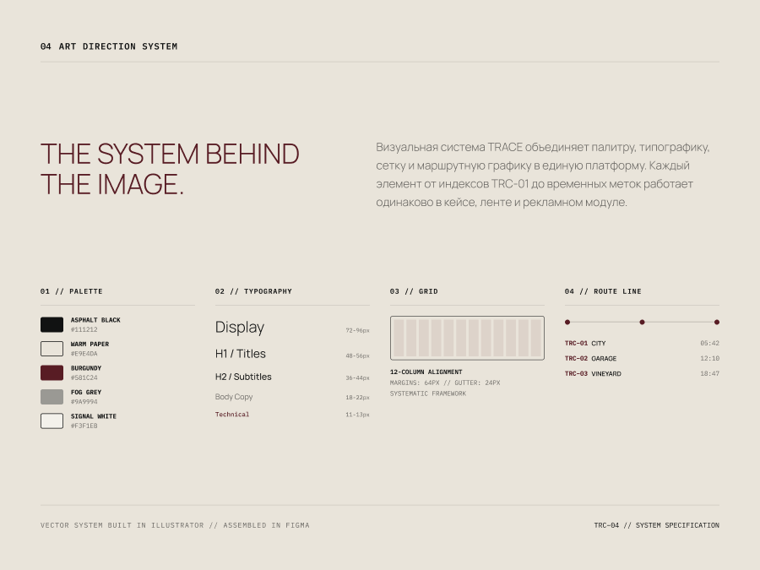760x570 pixels.
Task: Click the timestamp 18:47
Action: (x=709, y=374)
